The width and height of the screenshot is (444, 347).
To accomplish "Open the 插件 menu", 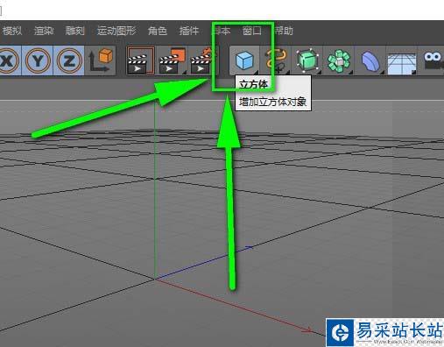I will point(189,31).
